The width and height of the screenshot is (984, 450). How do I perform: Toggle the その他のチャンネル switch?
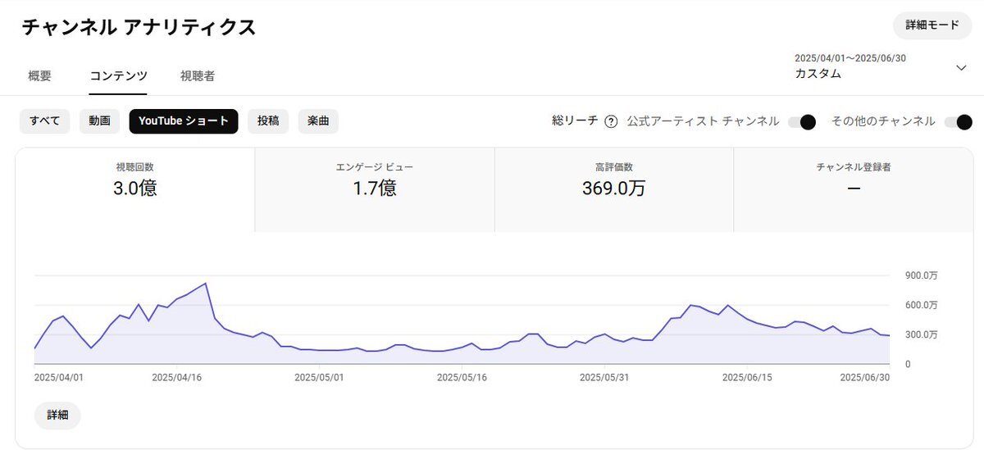coord(958,122)
